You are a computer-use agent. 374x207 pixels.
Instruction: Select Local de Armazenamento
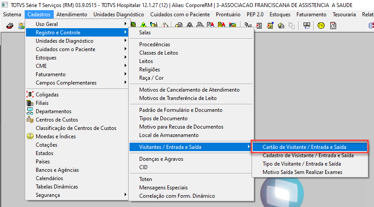pos(191,135)
